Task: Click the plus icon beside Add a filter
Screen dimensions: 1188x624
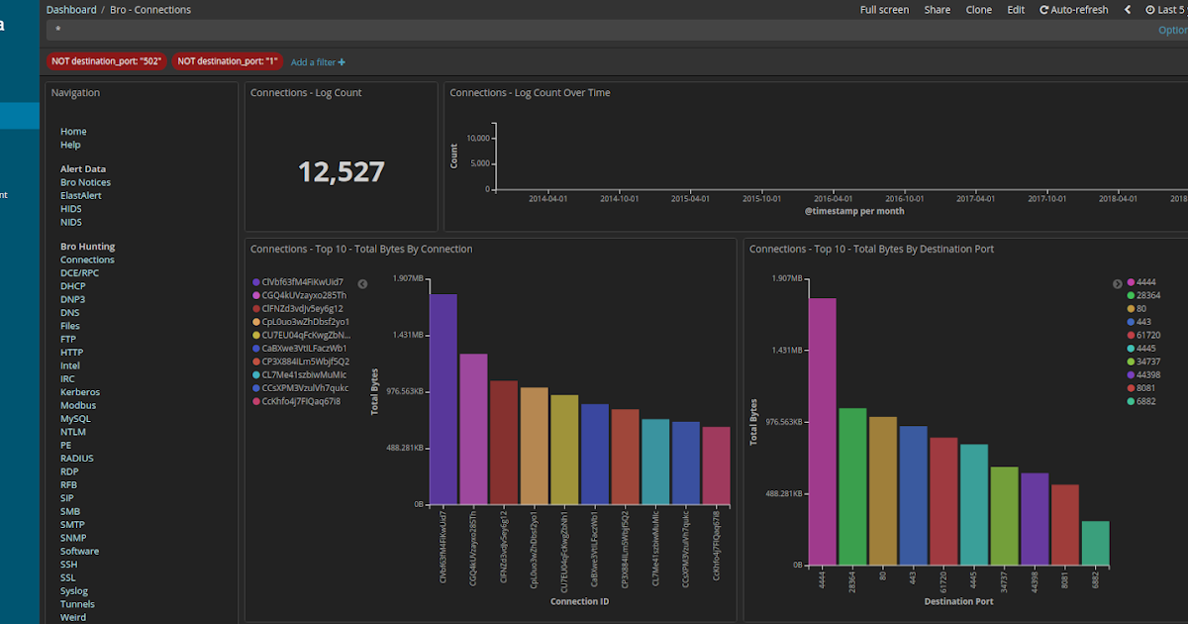Action: tap(341, 61)
